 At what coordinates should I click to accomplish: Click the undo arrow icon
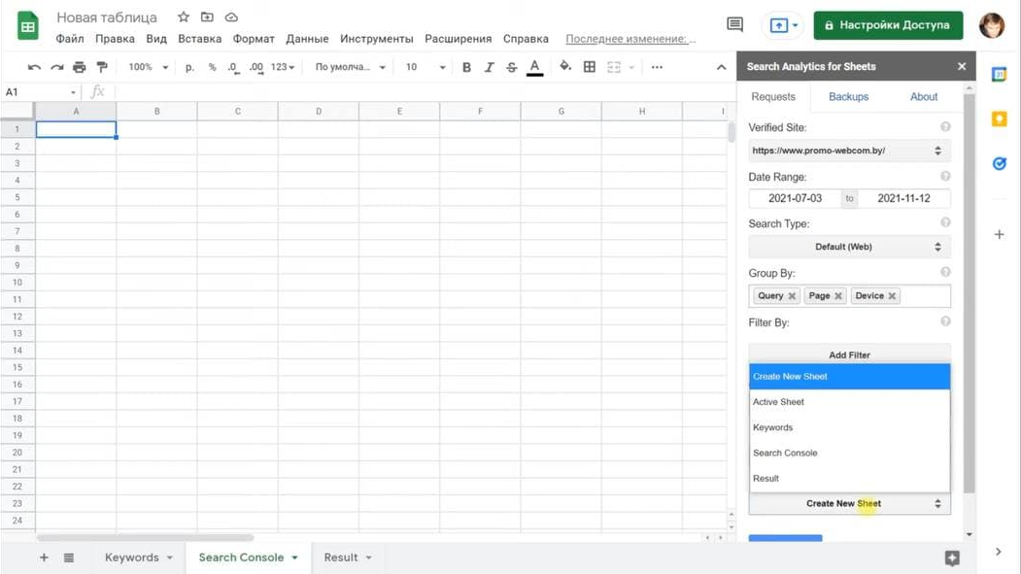pyautogui.click(x=34, y=67)
